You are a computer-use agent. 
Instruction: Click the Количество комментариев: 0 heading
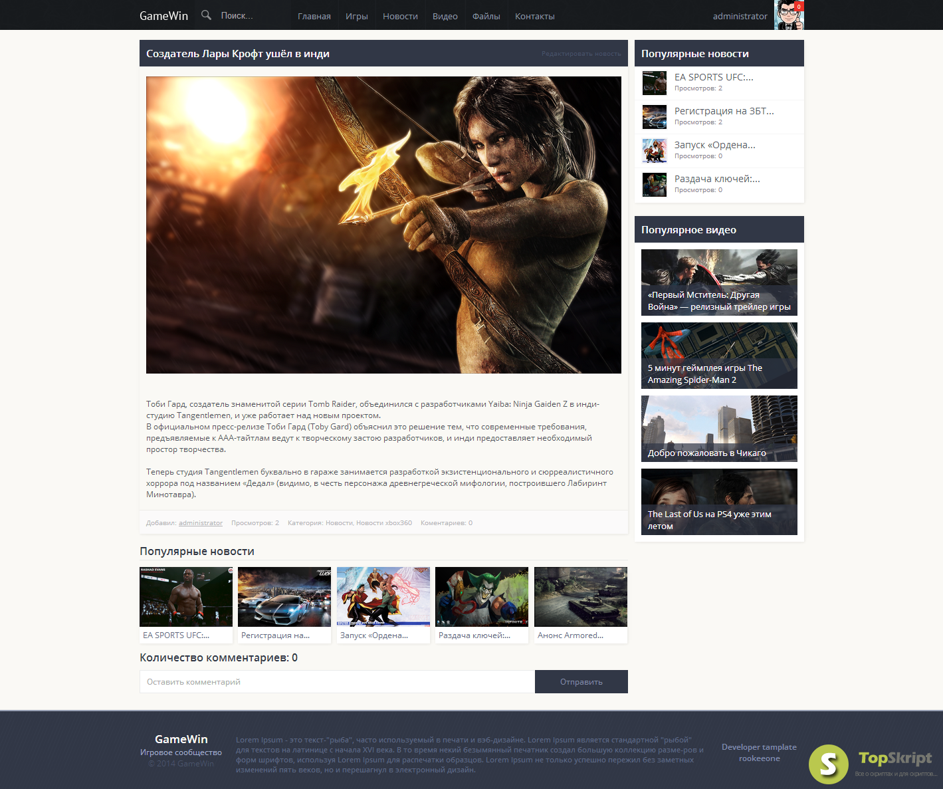coord(219,657)
